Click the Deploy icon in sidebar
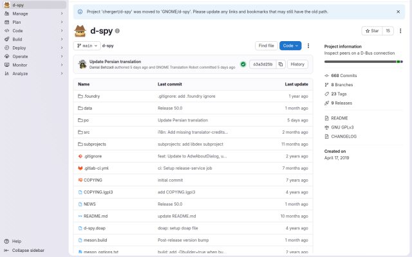 (7, 48)
